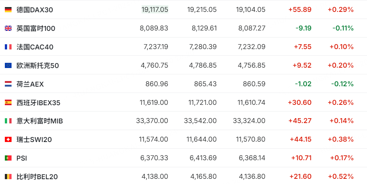367x184 pixels.
Task: Click the Germany flag icon
Action: pyautogui.click(x=8, y=10)
